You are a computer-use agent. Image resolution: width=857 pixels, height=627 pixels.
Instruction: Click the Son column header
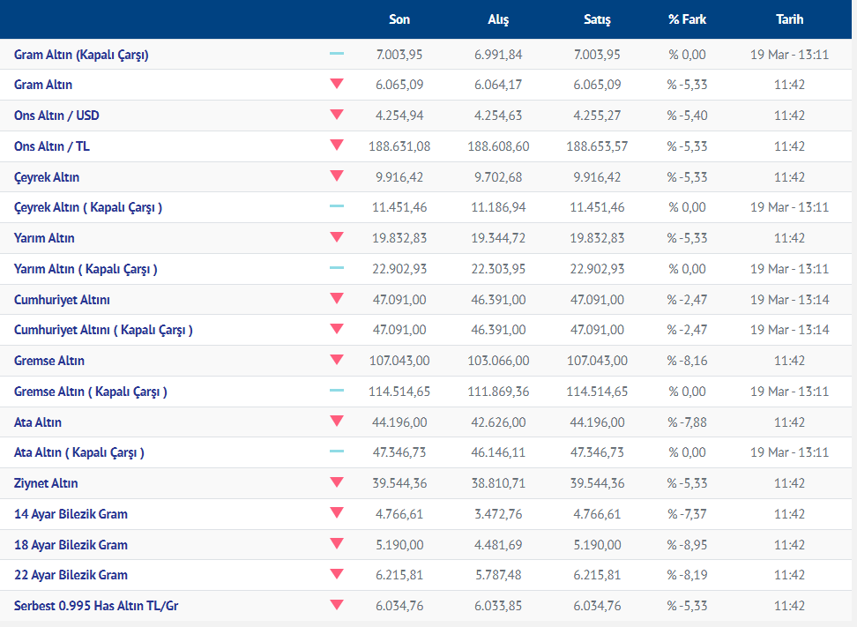399,19
